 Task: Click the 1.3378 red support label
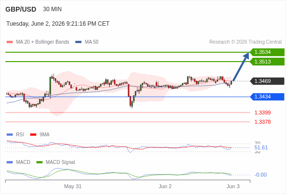[263, 122]
